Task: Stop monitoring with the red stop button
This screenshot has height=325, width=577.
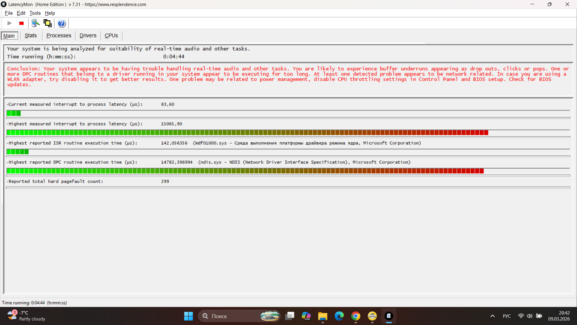Action: (21, 23)
